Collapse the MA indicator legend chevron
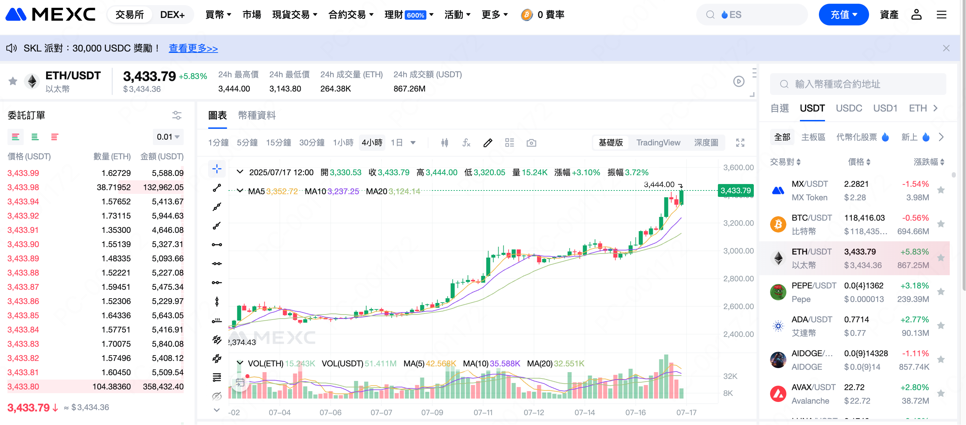This screenshot has height=425, width=966. click(x=240, y=191)
